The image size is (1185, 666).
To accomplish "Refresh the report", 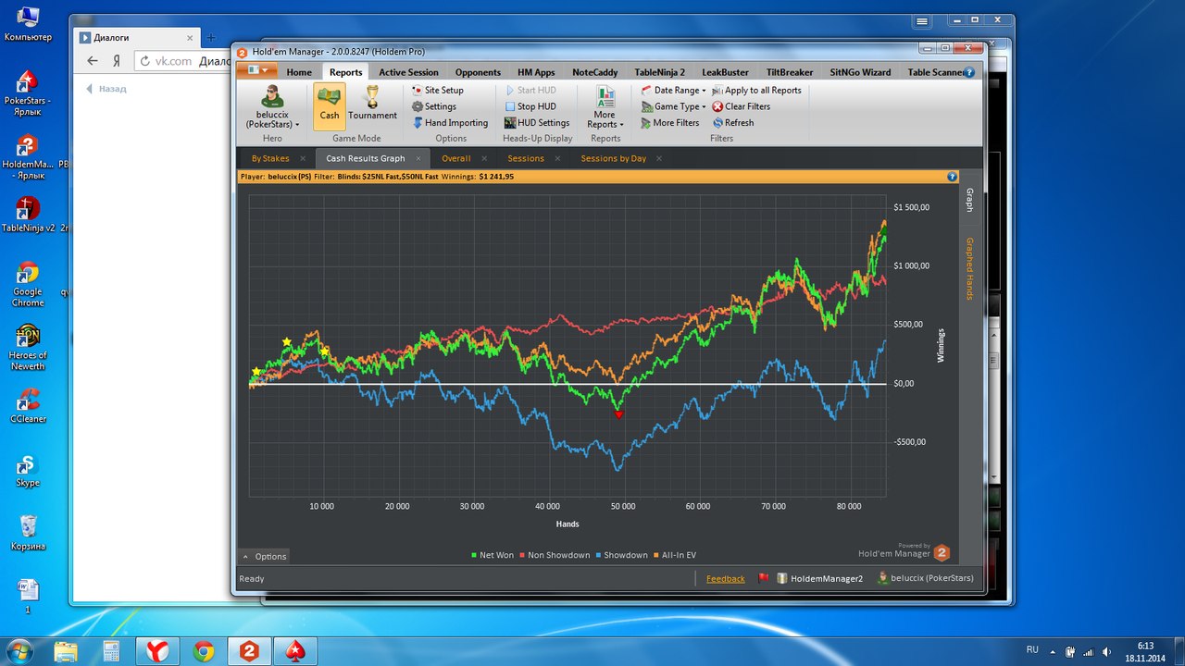I will [x=732, y=123].
